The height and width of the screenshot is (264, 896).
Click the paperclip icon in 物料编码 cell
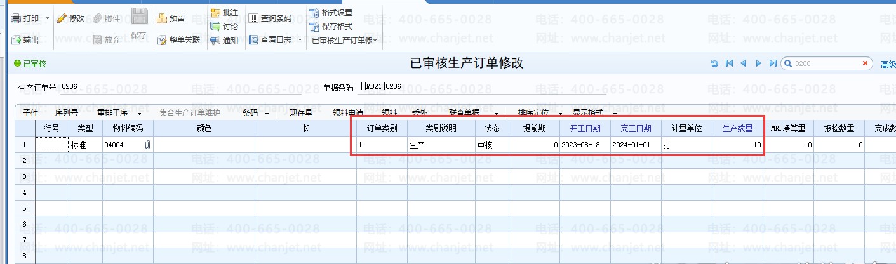pos(147,145)
